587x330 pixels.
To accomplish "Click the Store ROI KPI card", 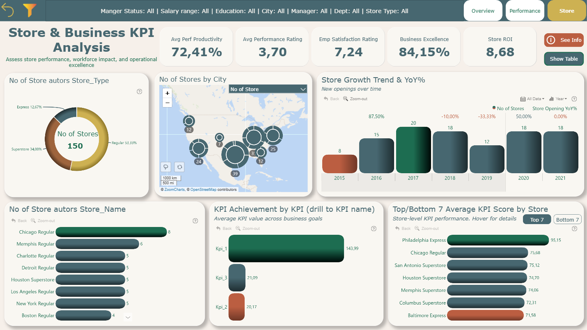I will [500, 47].
